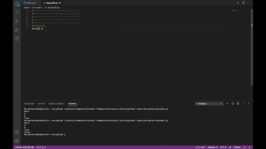
Task: Switch to the Debug Console tab
Action: (57, 104)
